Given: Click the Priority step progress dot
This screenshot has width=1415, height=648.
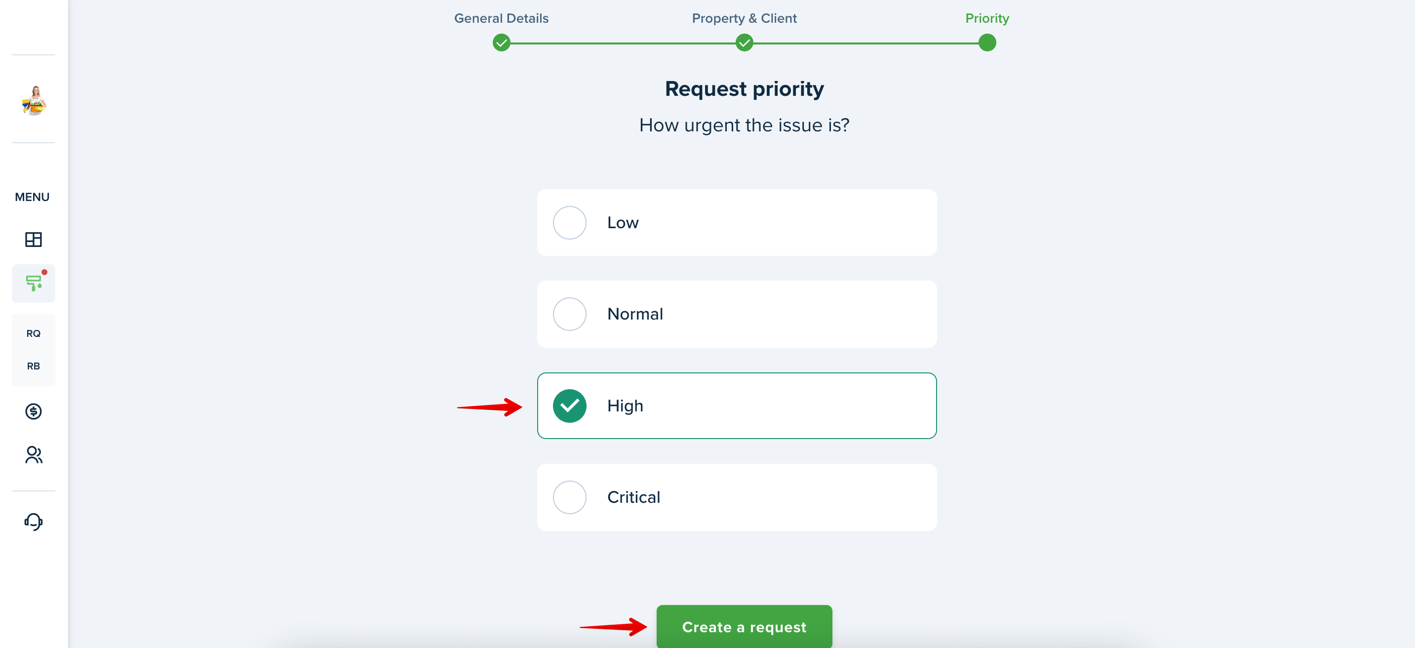Looking at the screenshot, I should coord(987,42).
